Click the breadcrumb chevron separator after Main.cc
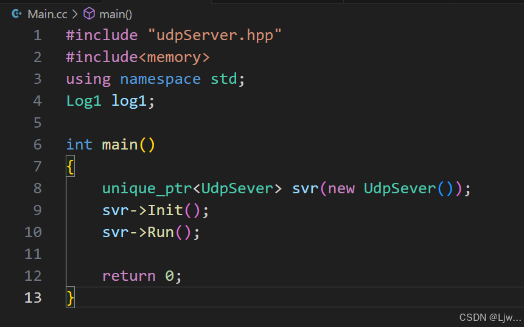This screenshot has width=524, height=327. (x=75, y=14)
